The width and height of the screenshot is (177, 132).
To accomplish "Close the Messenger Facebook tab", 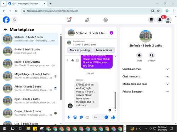I will [44, 4].
